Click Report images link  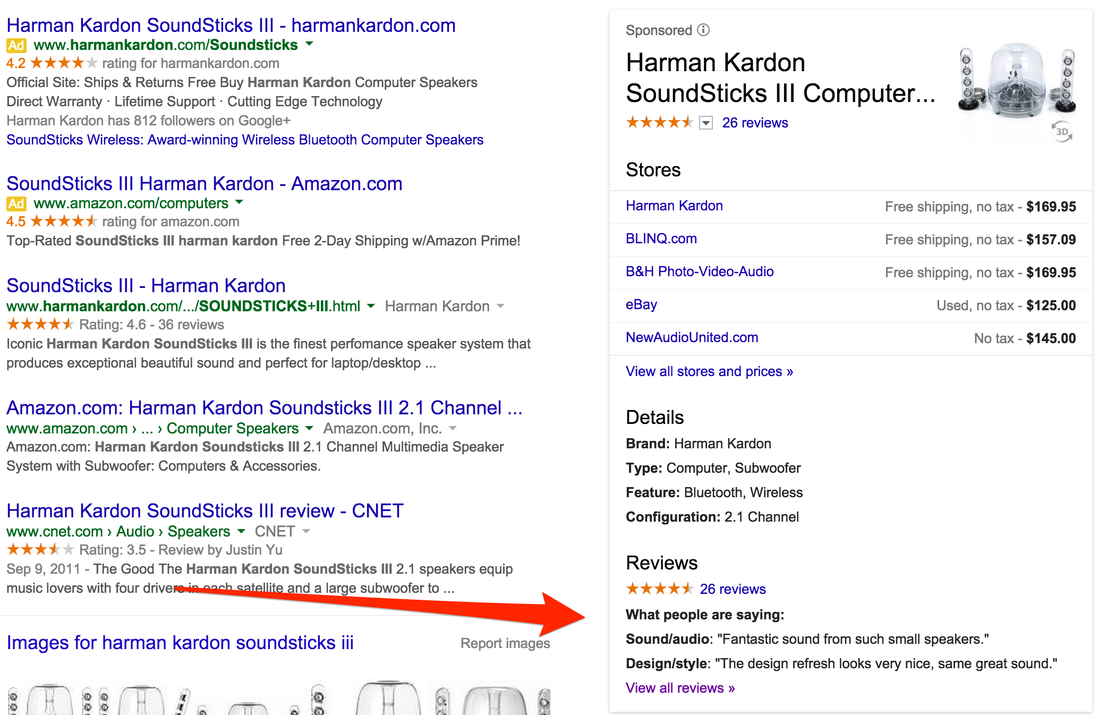pyautogui.click(x=505, y=643)
